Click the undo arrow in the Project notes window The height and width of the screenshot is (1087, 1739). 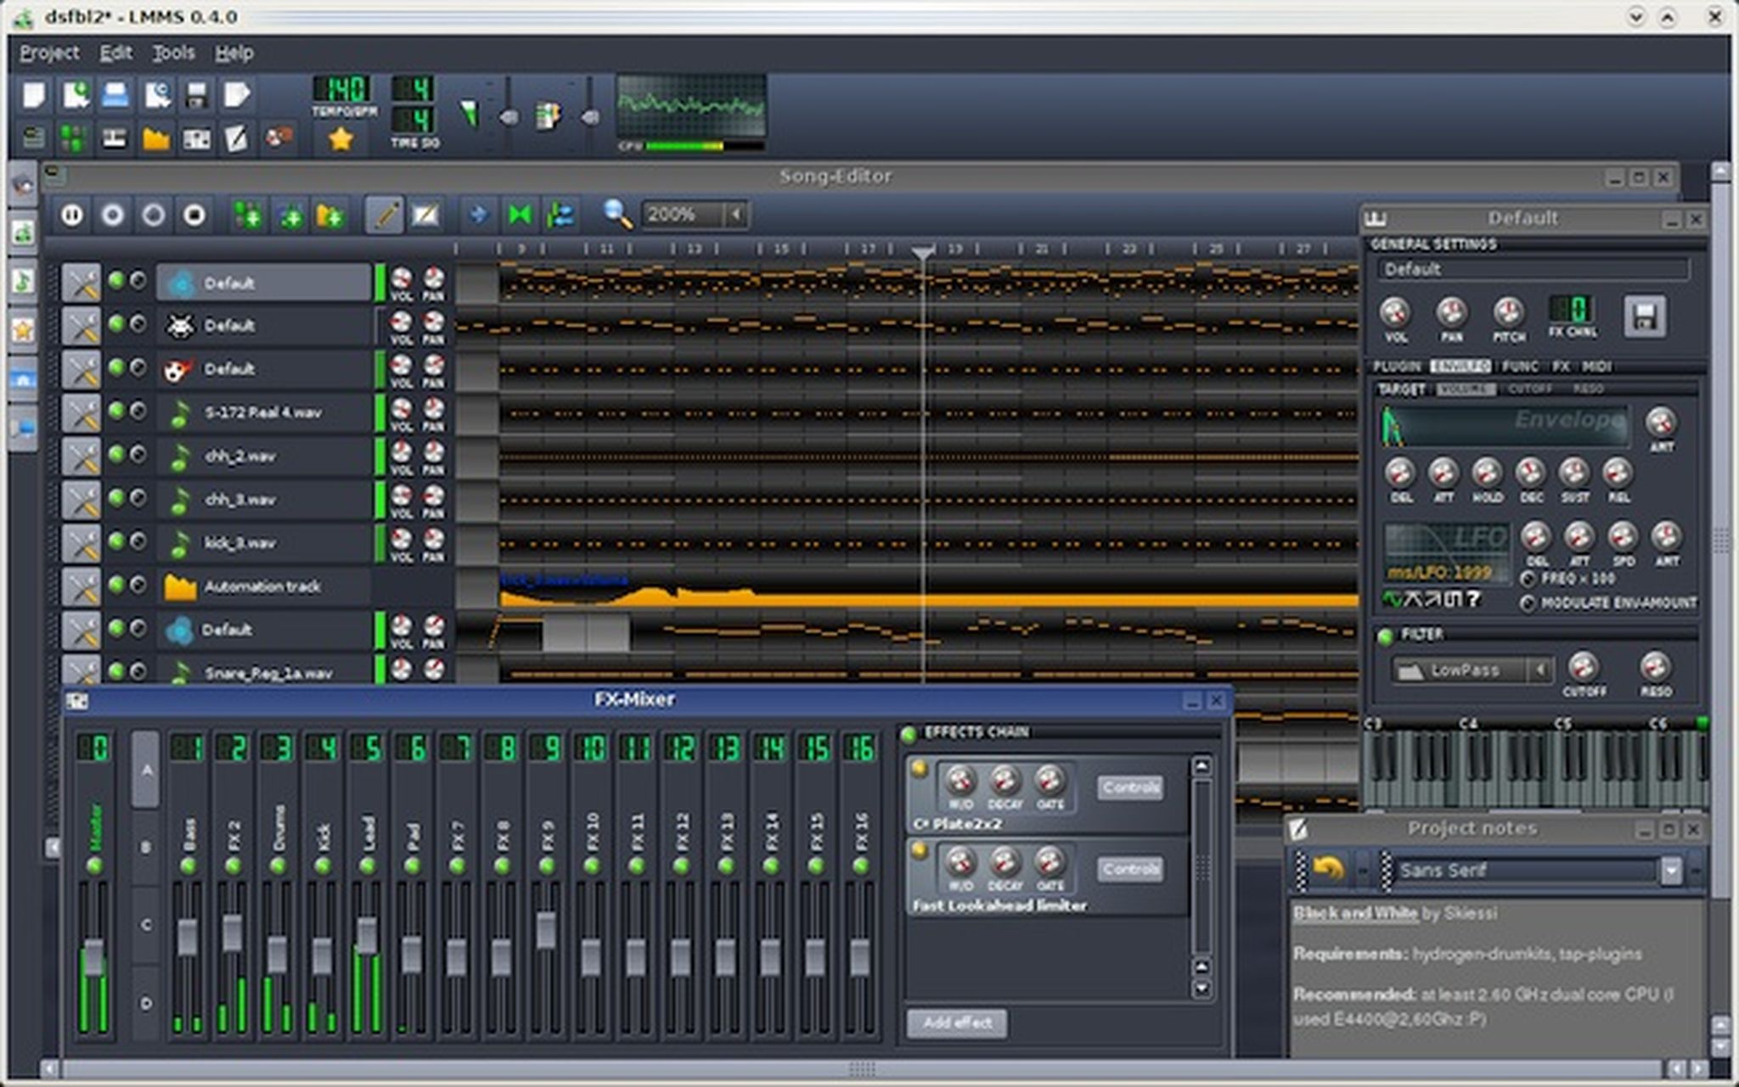[1329, 870]
